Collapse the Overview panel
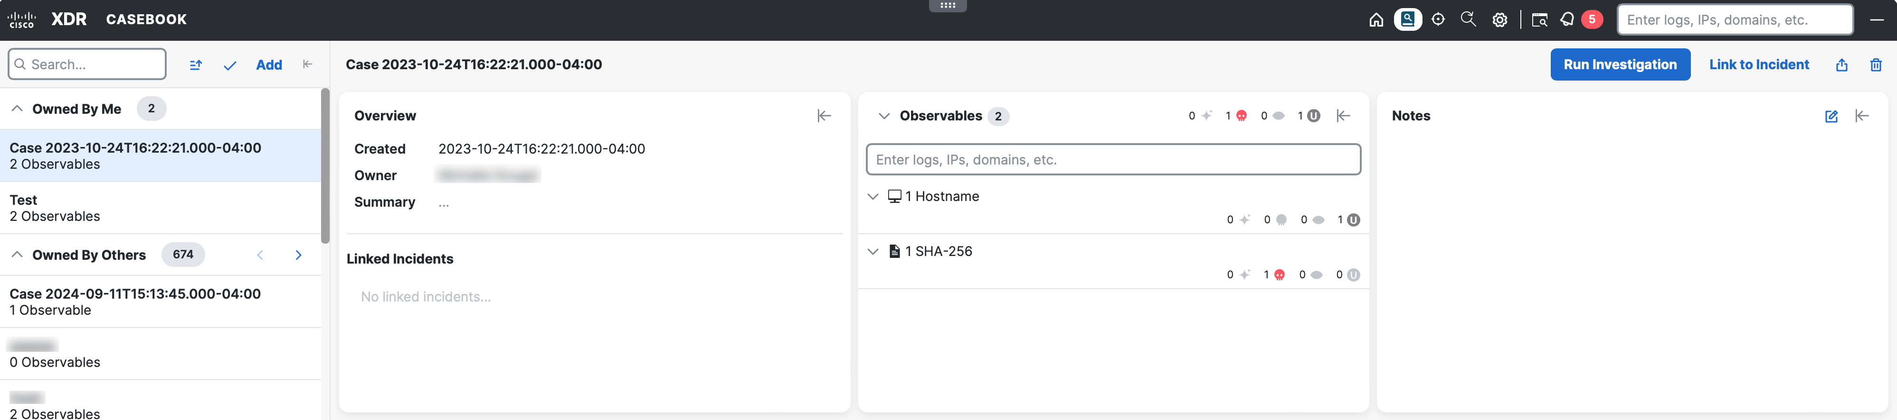1897x420 pixels. coord(824,116)
